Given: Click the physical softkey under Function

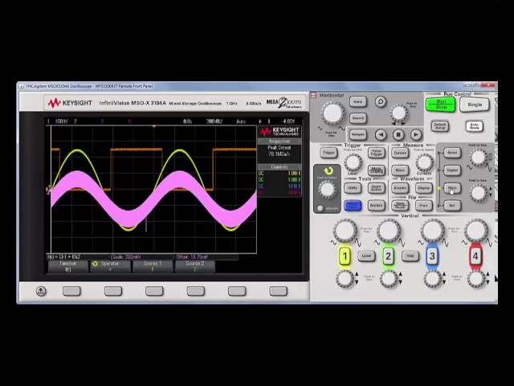Looking at the screenshot, I should [x=71, y=291].
